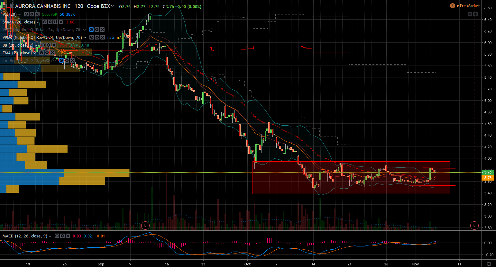Viewport: 496px width, 267px height.
Task: Maximize the main chart pane with the up-down arrows button
Action: coord(475,14)
